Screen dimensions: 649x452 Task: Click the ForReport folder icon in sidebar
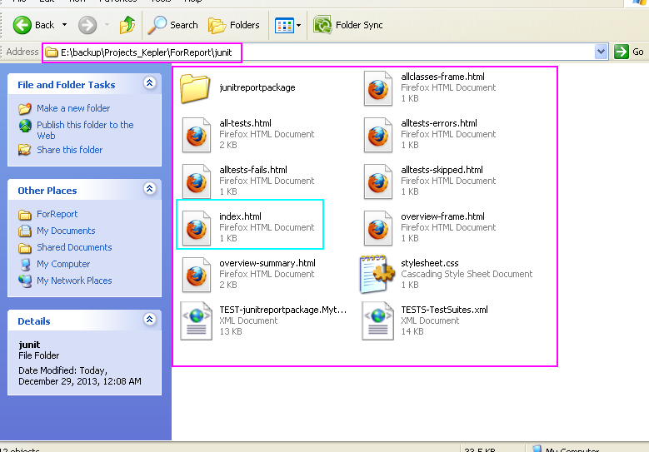[x=25, y=215]
